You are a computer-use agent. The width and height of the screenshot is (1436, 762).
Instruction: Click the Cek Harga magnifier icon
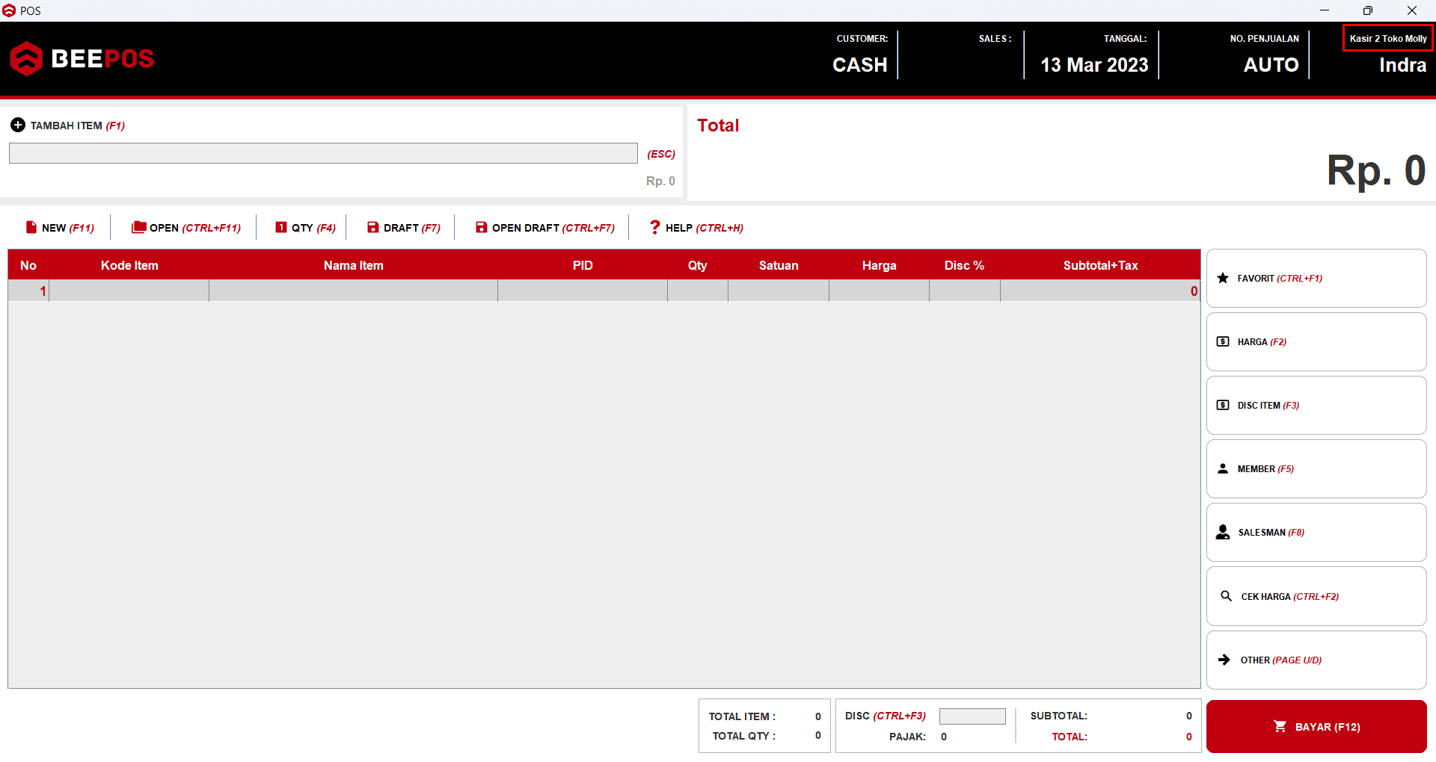1226,596
